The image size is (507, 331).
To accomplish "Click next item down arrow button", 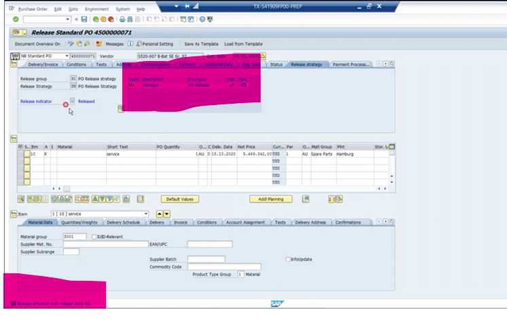I will [x=167, y=214].
